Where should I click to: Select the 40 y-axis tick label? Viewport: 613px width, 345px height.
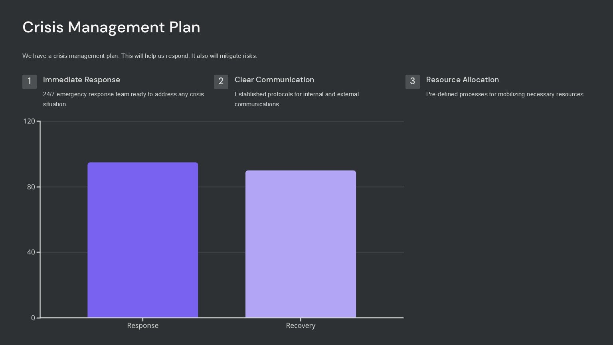tap(31, 252)
